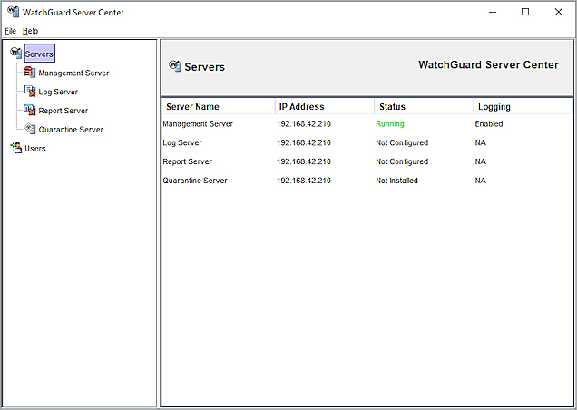The width and height of the screenshot is (577, 410).
Task: Click the WatchGuard title bar app icon
Action: pos(11,12)
